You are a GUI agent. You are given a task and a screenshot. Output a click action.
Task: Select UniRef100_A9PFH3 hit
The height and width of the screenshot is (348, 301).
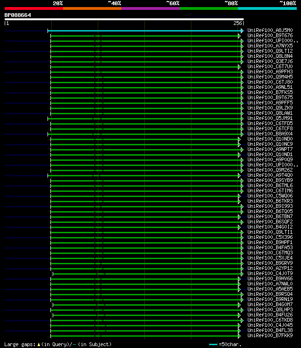pos(270,71)
